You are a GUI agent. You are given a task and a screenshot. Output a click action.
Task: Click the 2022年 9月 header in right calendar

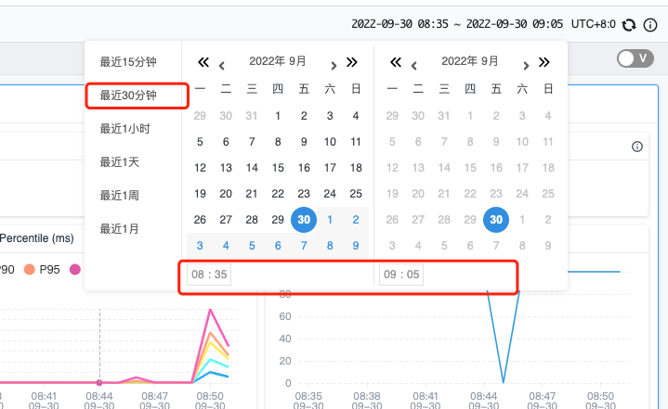point(470,61)
